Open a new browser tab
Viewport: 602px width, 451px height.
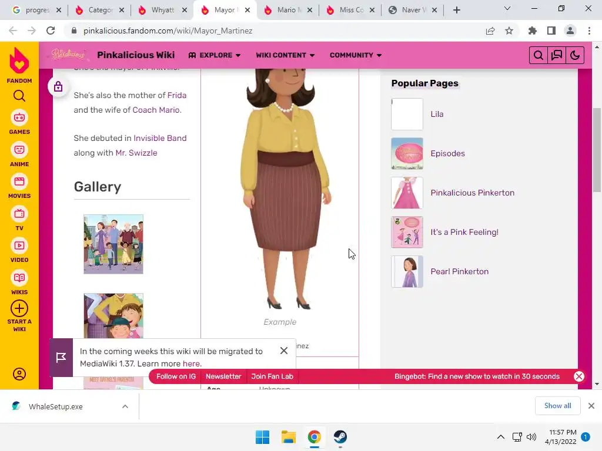coord(456,10)
